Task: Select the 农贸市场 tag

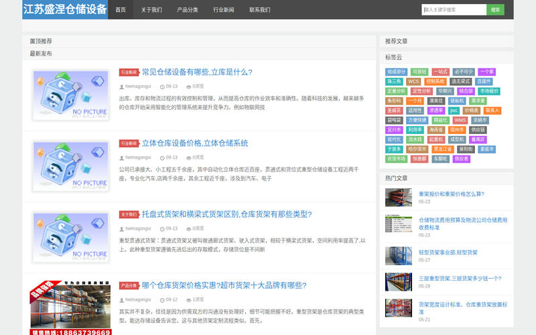Action: (x=396, y=159)
